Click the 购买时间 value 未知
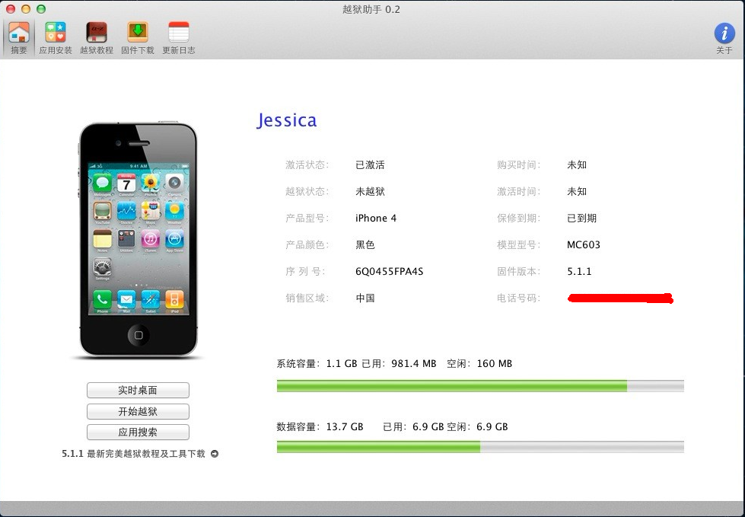This screenshot has width=745, height=517. click(577, 165)
